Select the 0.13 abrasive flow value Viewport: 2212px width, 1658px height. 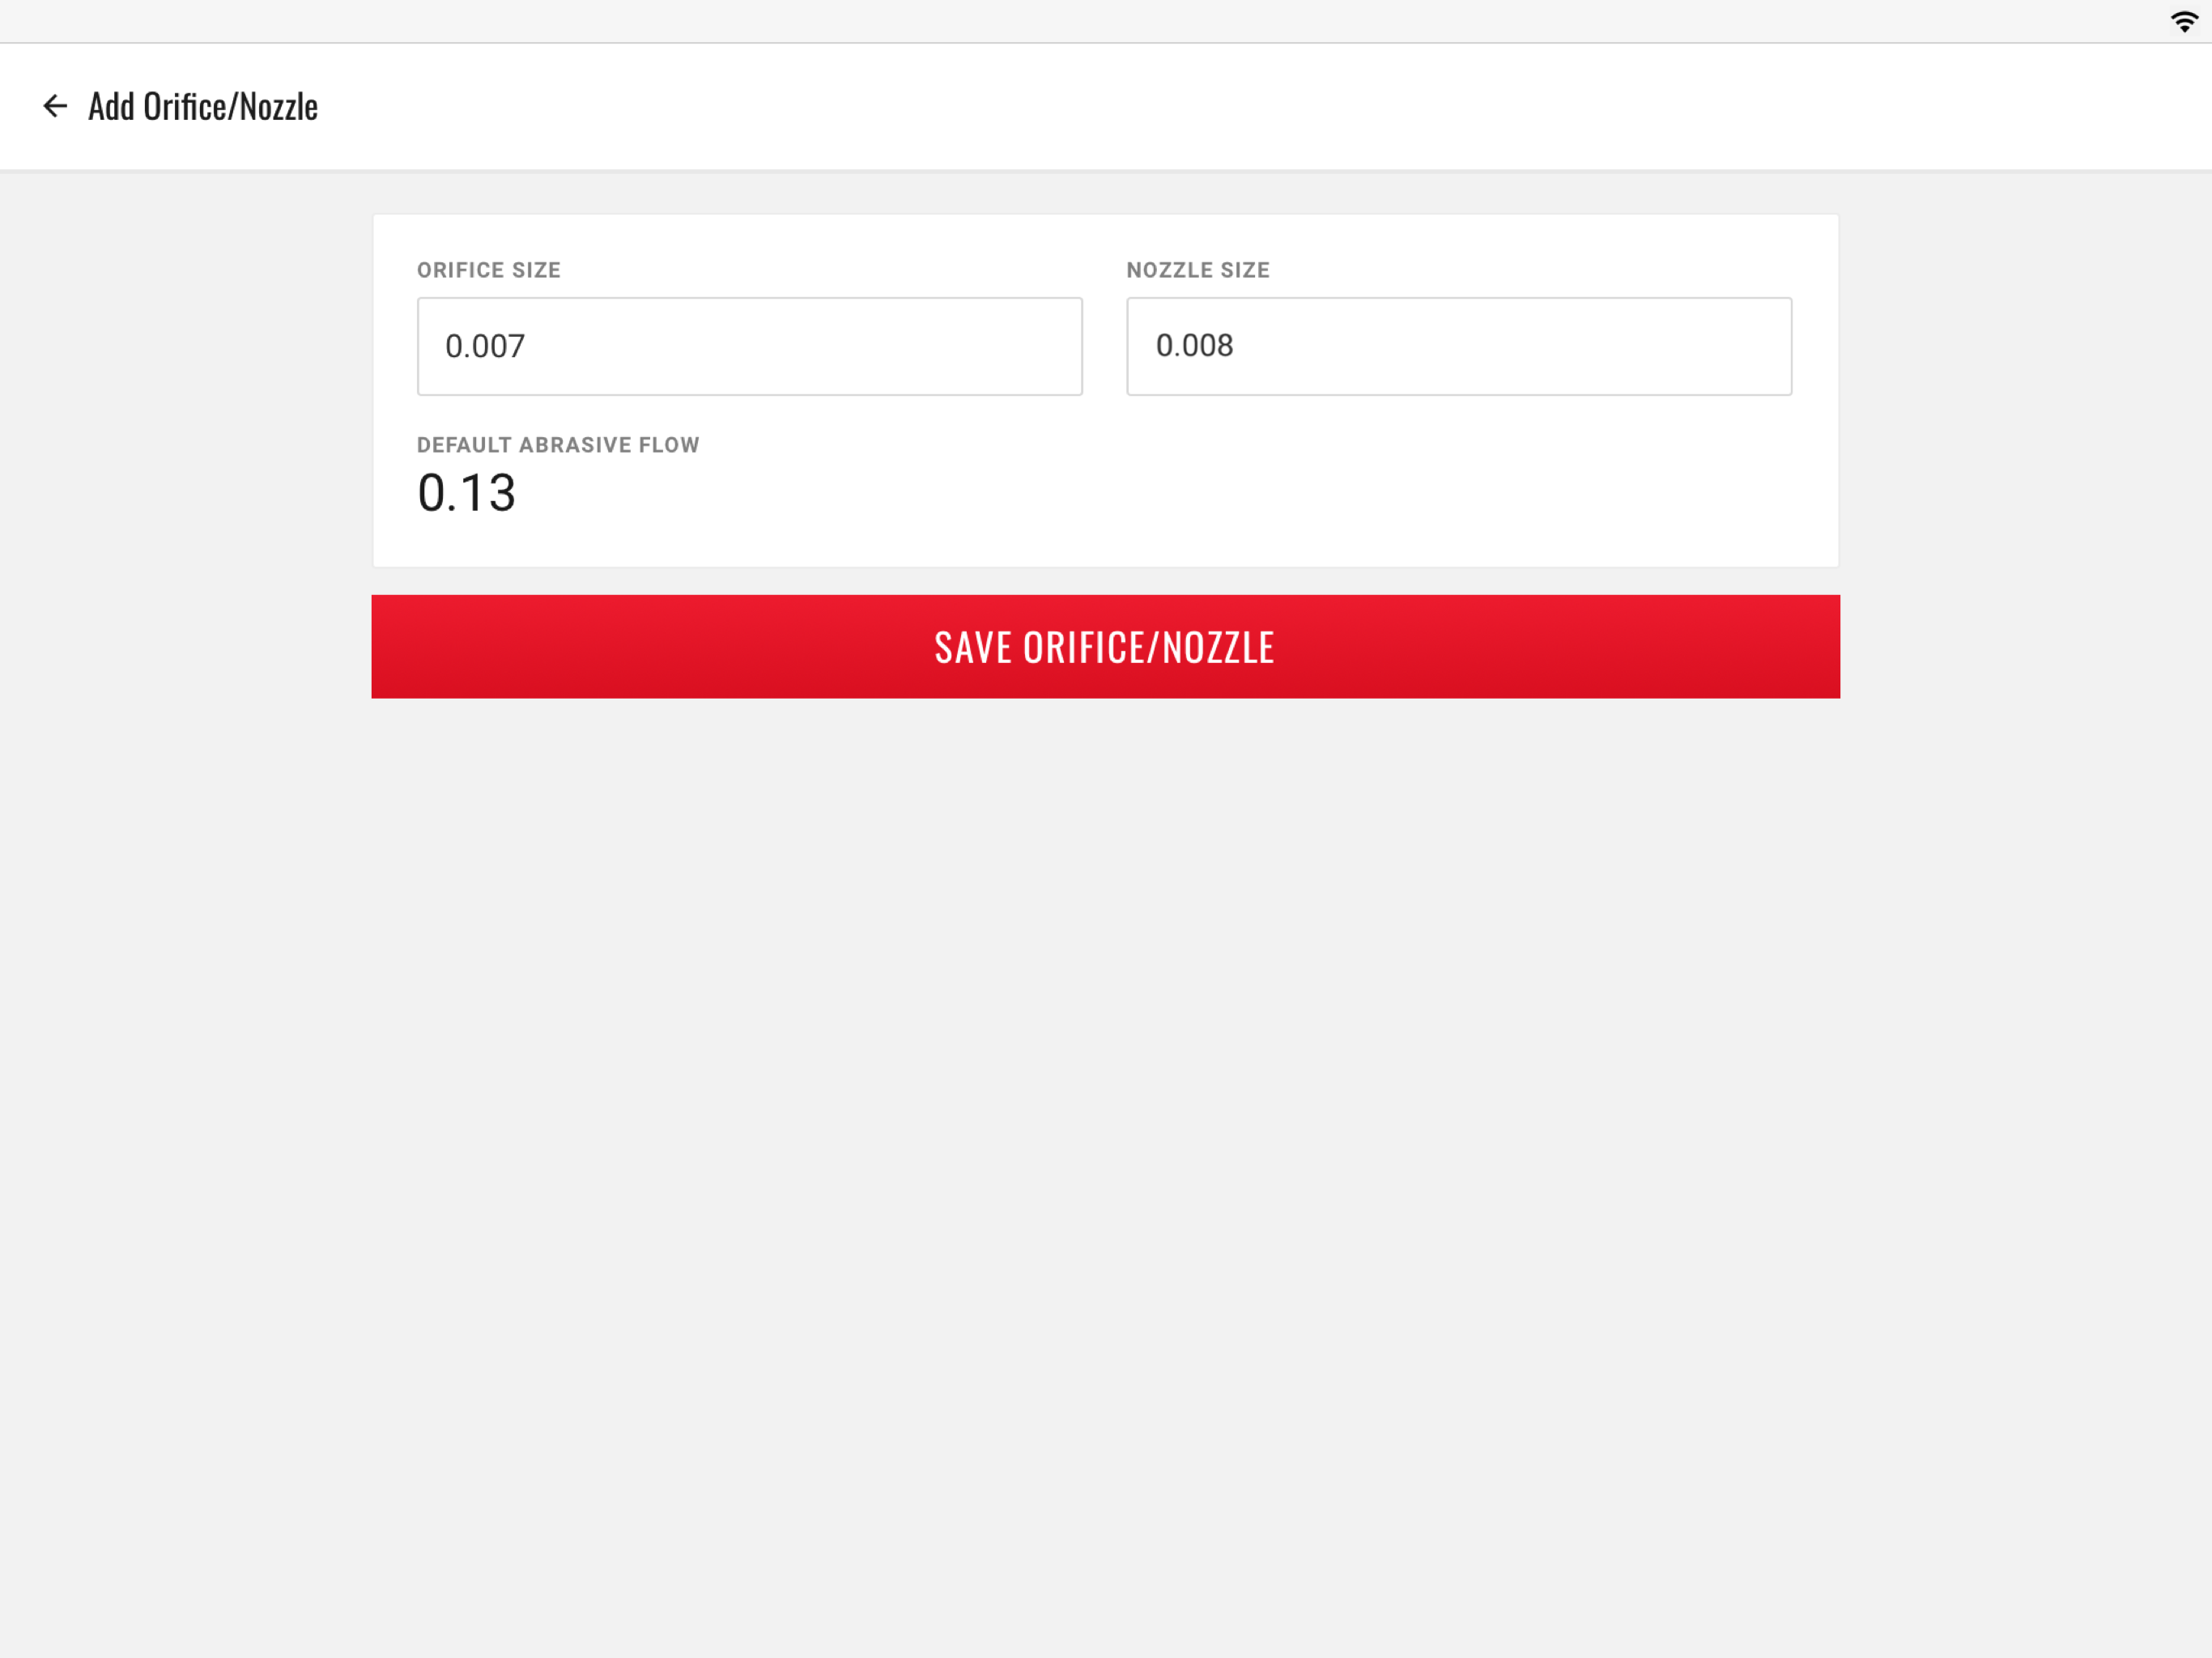click(x=466, y=493)
